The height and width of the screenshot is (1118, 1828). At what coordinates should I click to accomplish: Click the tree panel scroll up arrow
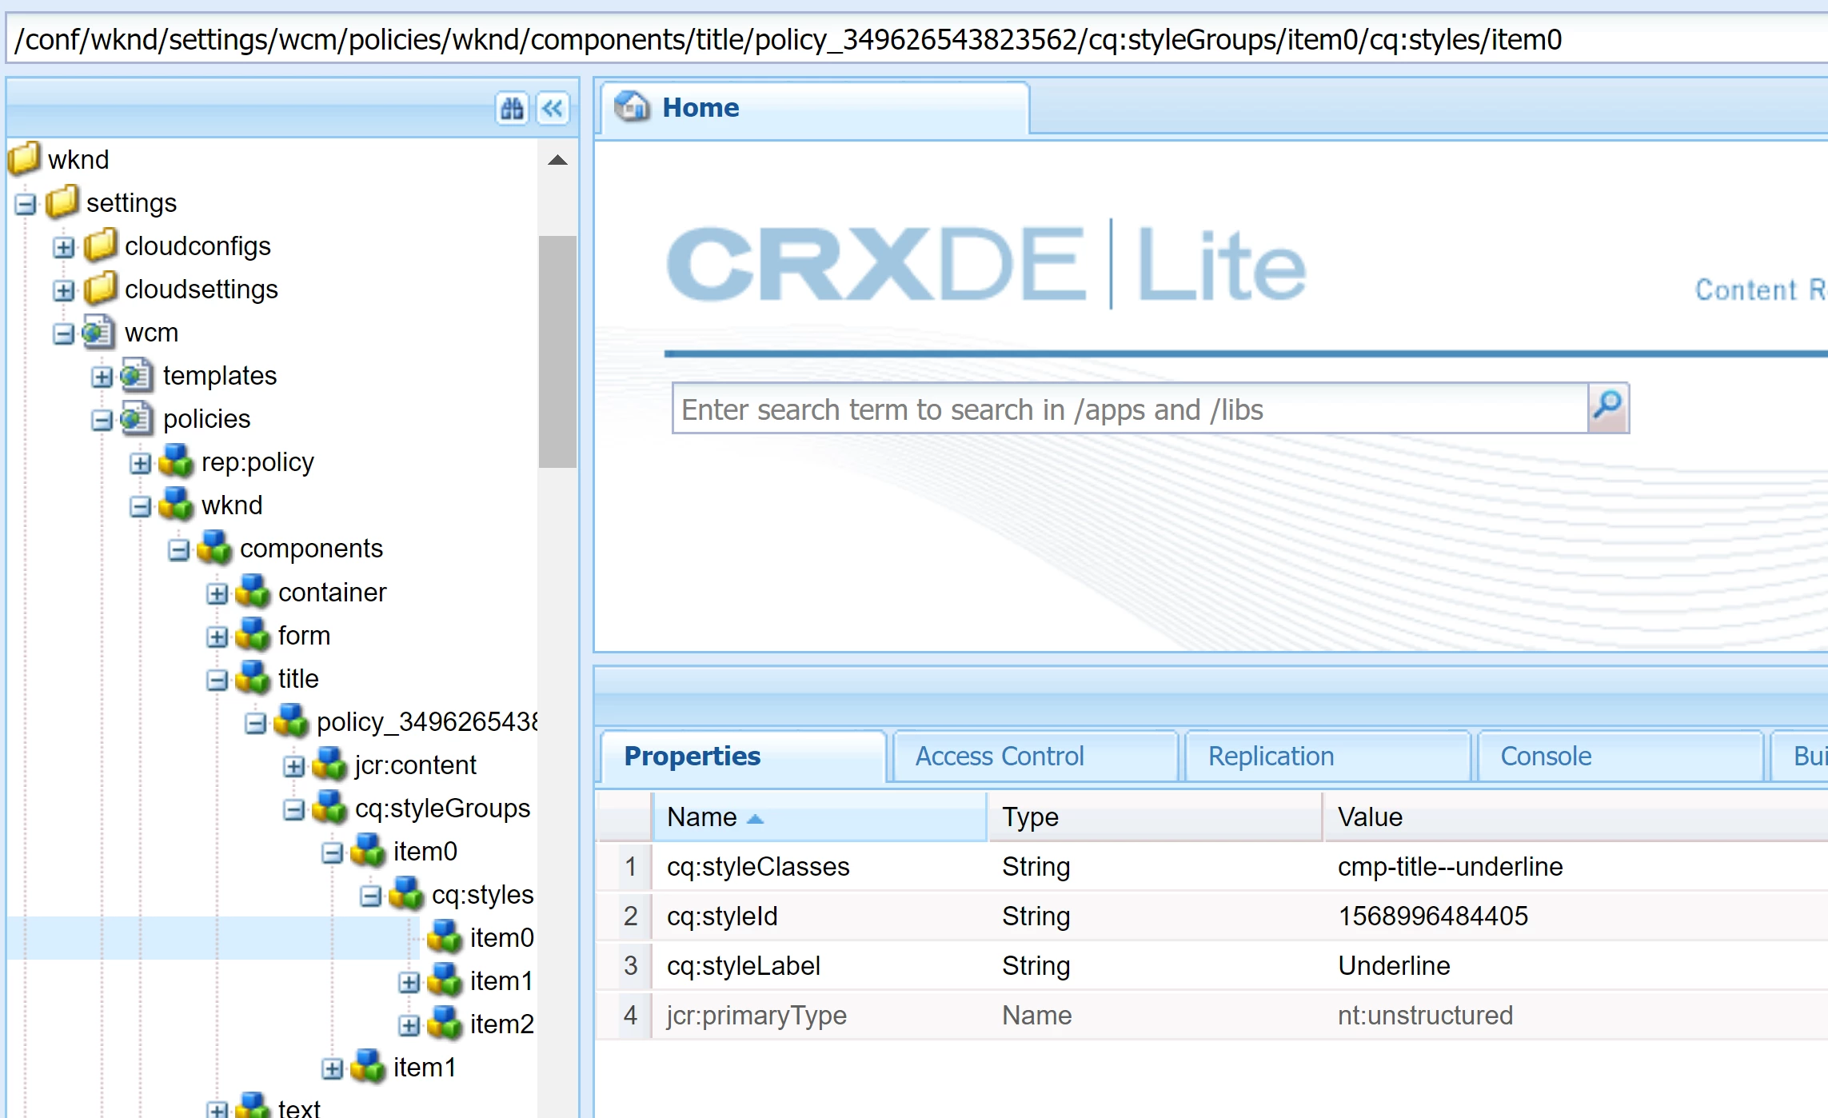pyautogui.click(x=557, y=160)
